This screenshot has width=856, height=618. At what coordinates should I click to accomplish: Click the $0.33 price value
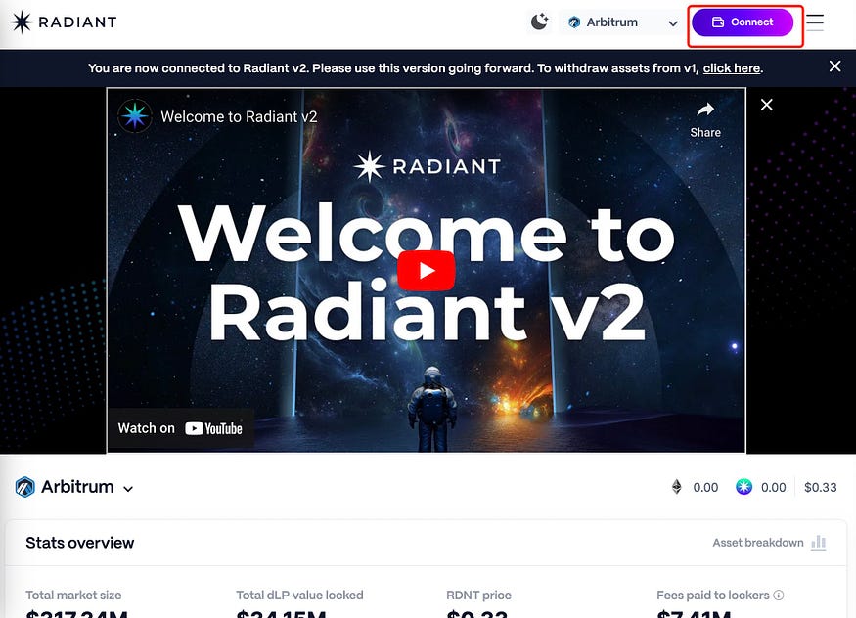(x=820, y=487)
